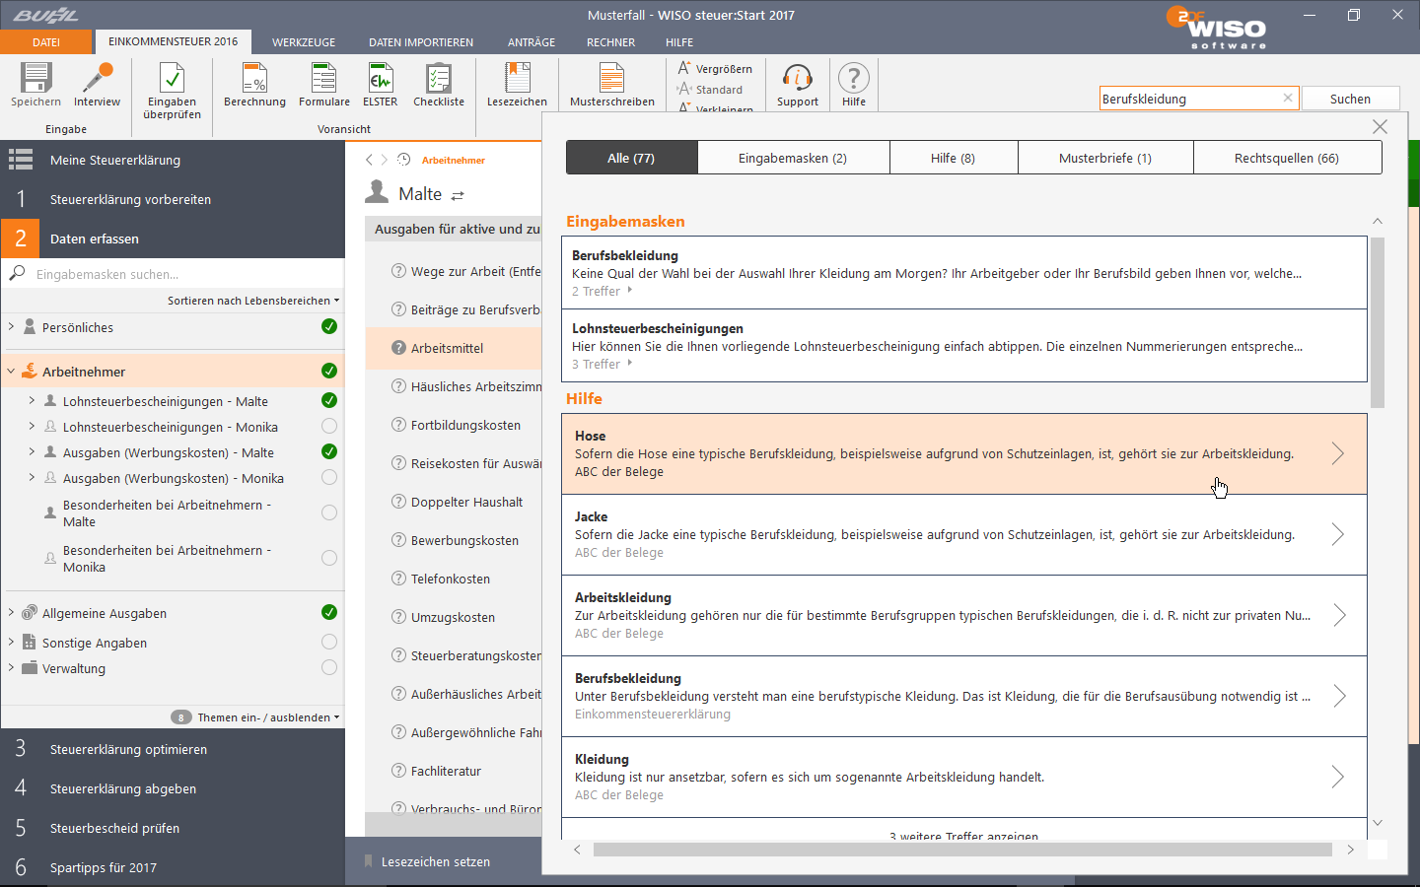Close the search results panel
The height and width of the screenshot is (887, 1420).
pyautogui.click(x=1380, y=127)
